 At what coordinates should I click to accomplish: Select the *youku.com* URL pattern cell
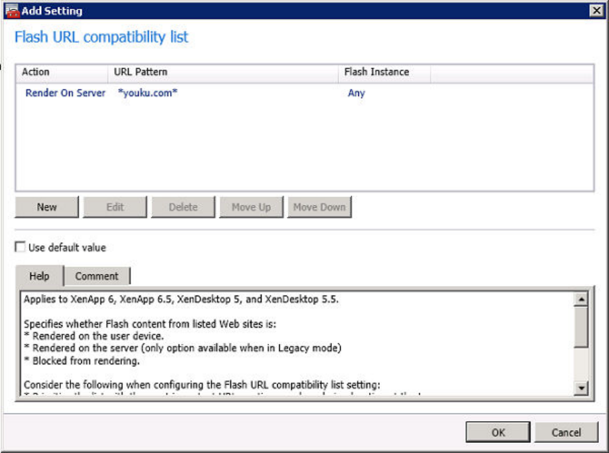tap(147, 93)
